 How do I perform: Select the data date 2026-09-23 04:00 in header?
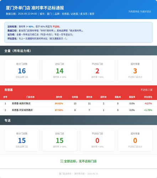[x=27, y=14]
